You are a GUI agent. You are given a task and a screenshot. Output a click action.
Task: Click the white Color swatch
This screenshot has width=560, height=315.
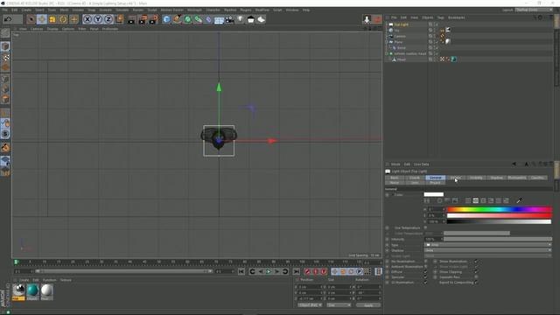434,194
